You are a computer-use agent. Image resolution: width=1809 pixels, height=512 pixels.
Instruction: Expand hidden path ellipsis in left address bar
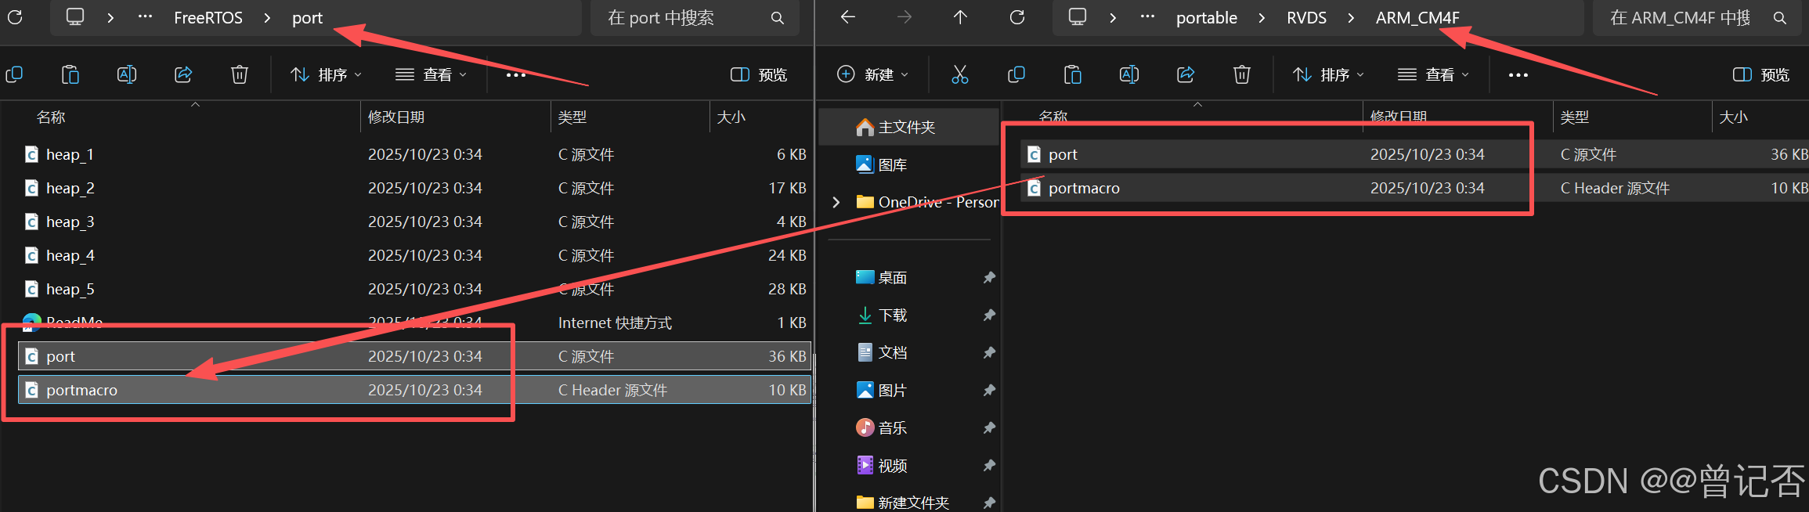[145, 16]
